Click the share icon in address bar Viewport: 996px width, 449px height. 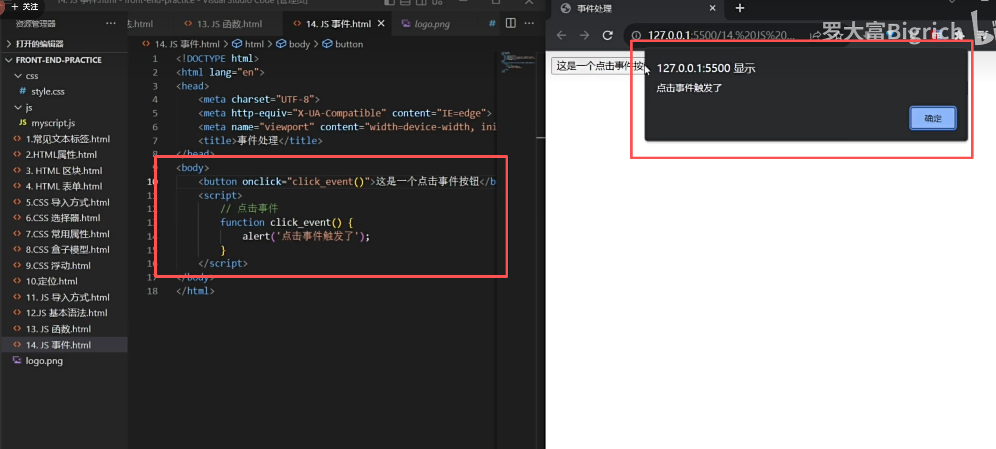(815, 35)
